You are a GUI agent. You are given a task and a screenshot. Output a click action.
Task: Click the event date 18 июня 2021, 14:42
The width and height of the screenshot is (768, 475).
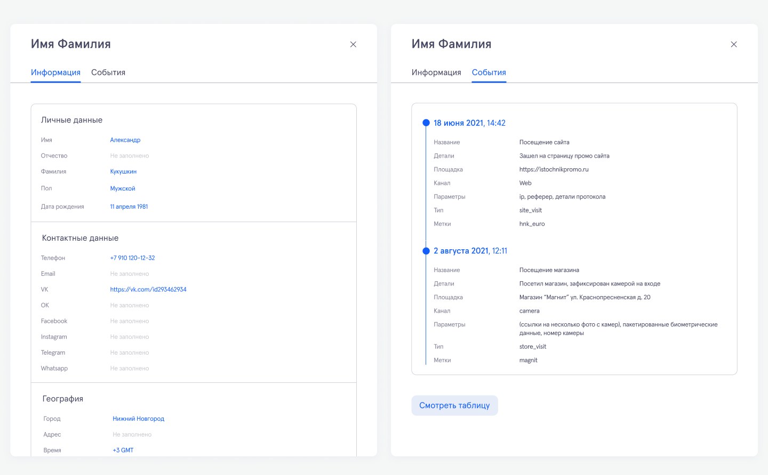coord(469,123)
